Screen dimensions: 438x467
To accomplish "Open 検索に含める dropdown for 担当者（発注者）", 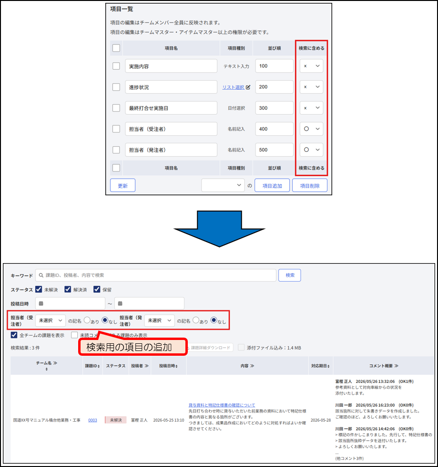I will coord(311,149).
